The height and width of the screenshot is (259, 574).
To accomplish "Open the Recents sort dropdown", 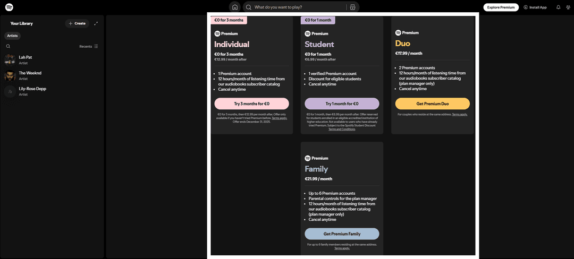I will coord(89,46).
